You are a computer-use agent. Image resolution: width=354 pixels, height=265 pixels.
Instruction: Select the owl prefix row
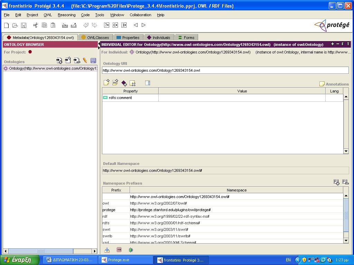[223, 203]
